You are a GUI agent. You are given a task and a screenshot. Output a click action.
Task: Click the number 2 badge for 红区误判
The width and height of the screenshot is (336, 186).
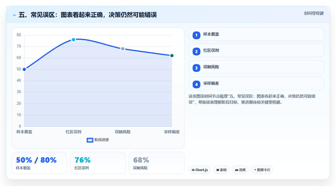pos(196,52)
